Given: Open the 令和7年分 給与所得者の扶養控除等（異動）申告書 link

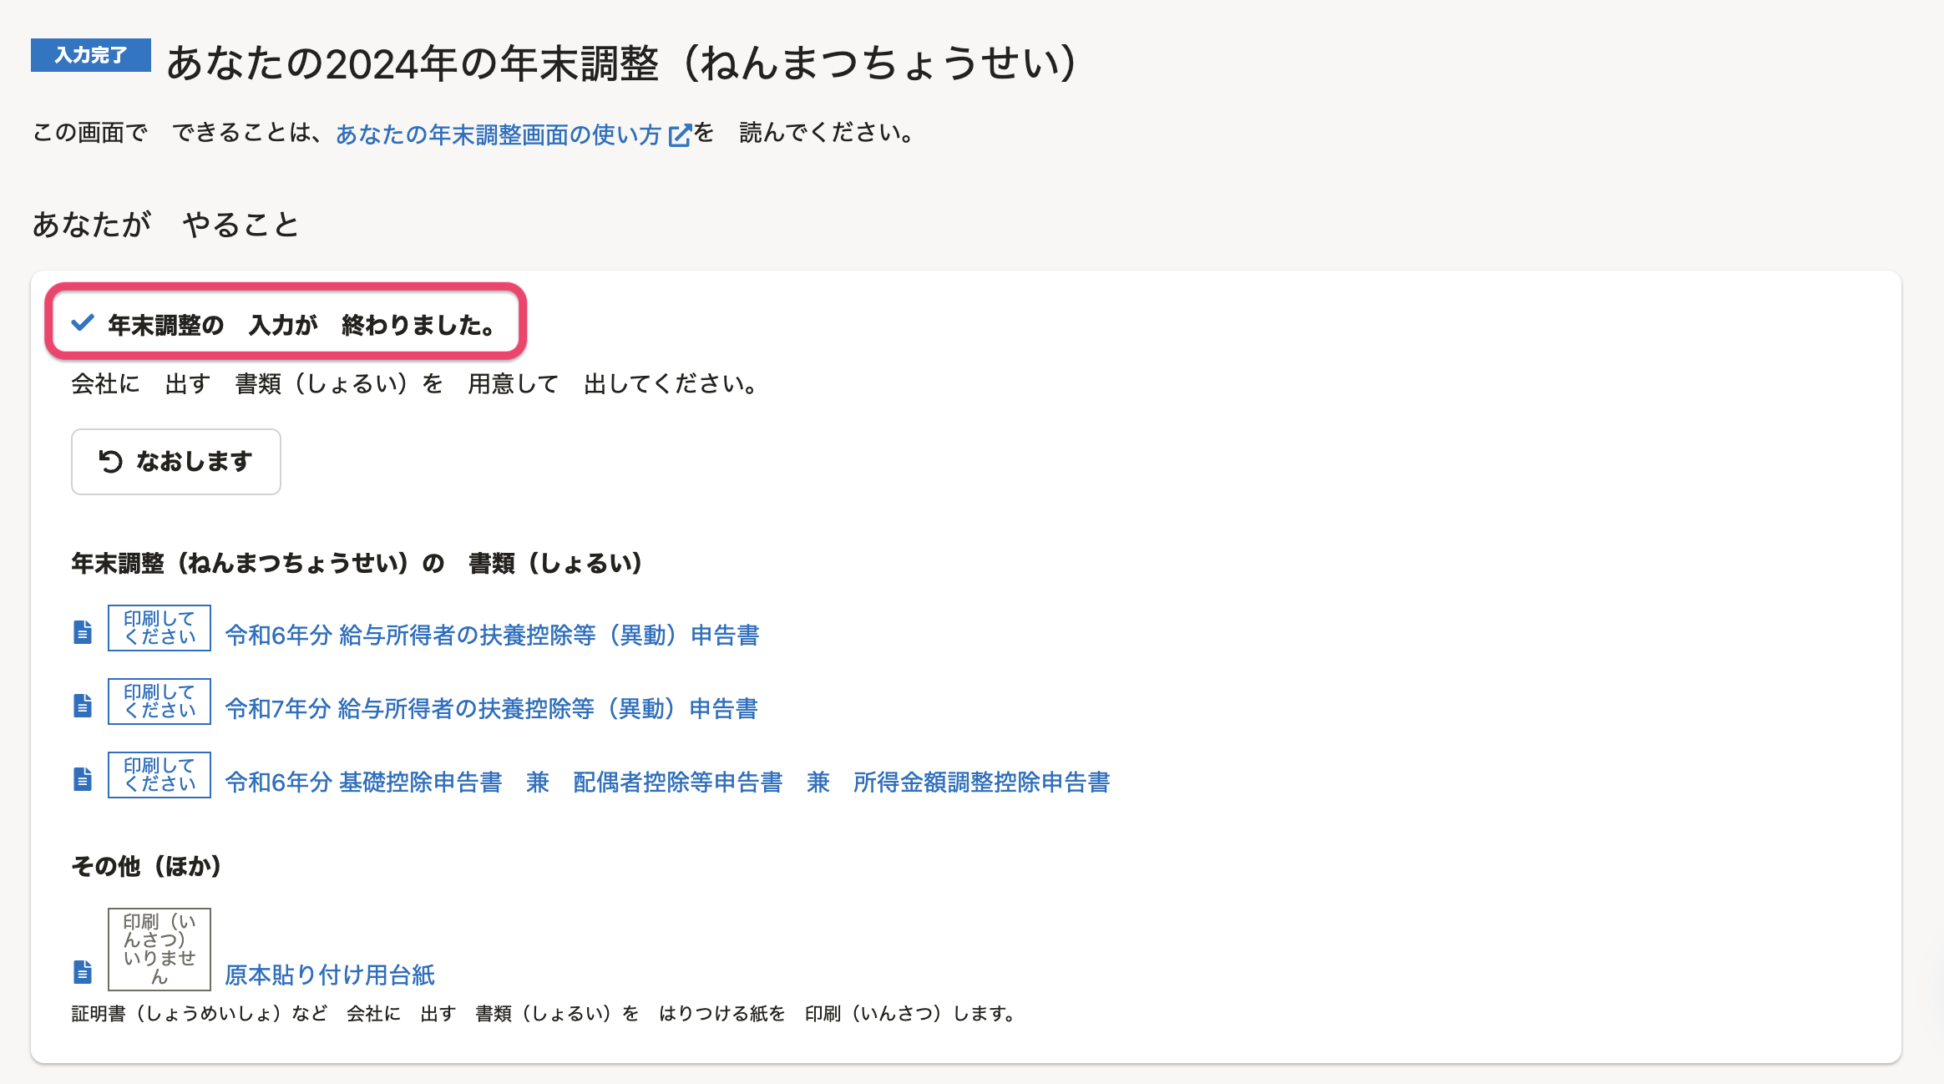Looking at the screenshot, I should click(x=491, y=709).
